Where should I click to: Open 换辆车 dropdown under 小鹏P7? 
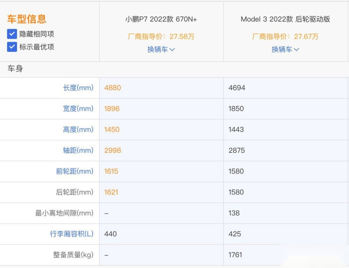point(161,50)
